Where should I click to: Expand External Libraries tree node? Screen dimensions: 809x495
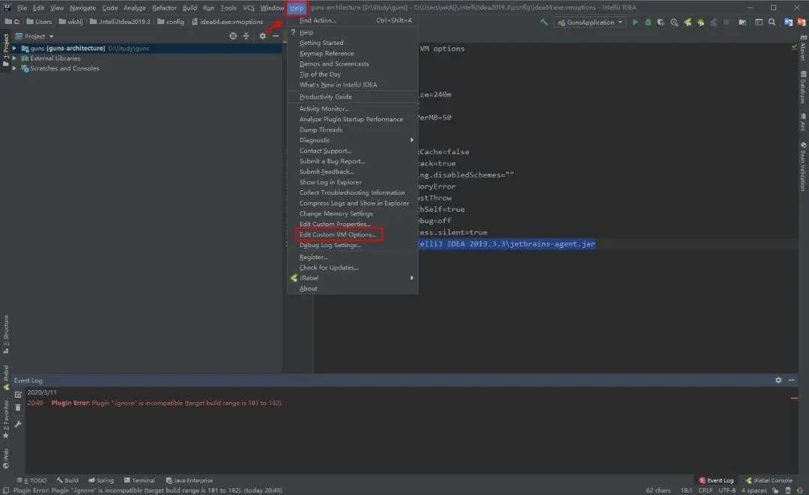pyautogui.click(x=14, y=58)
